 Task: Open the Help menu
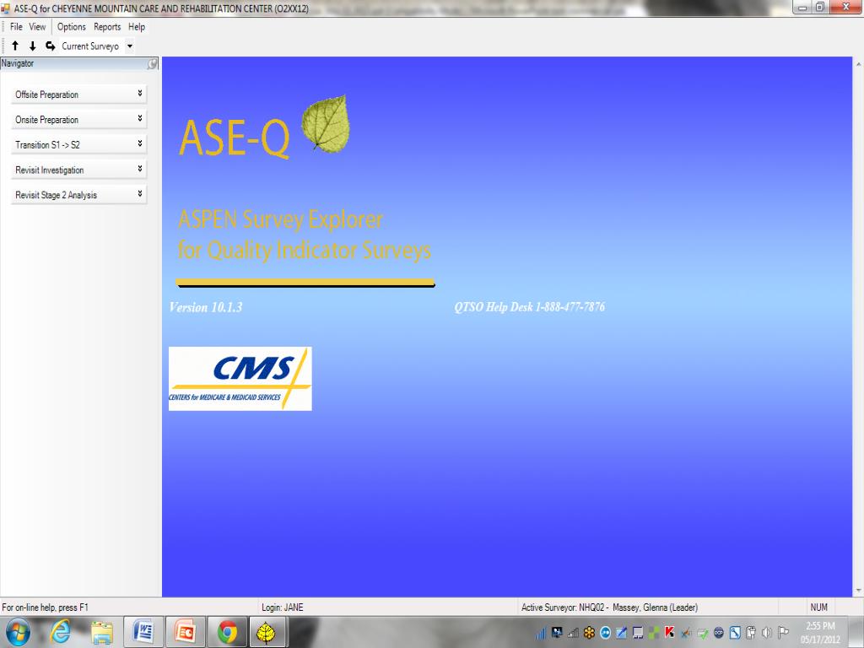pos(137,26)
